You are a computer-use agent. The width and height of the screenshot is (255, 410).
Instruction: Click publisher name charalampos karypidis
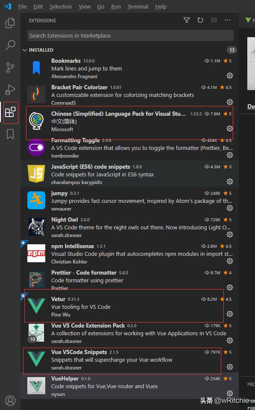click(76, 182)
